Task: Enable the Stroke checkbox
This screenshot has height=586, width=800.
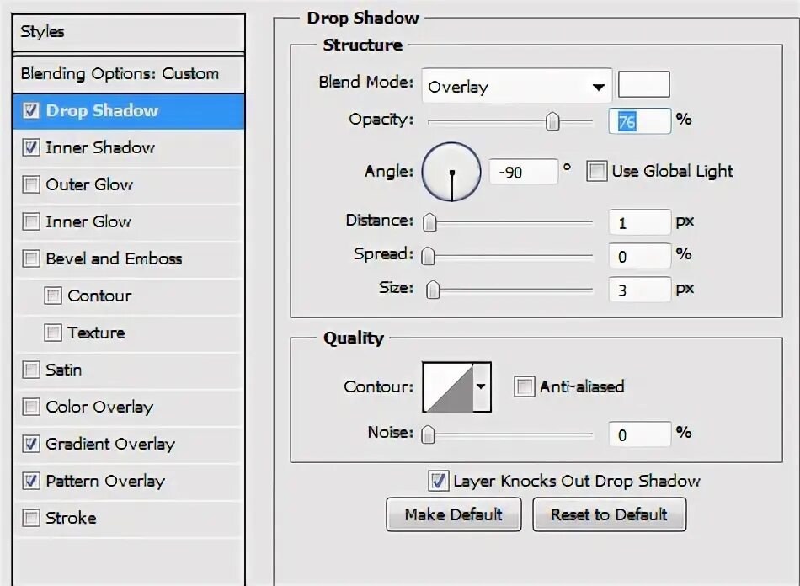Action: pos(30,518)
